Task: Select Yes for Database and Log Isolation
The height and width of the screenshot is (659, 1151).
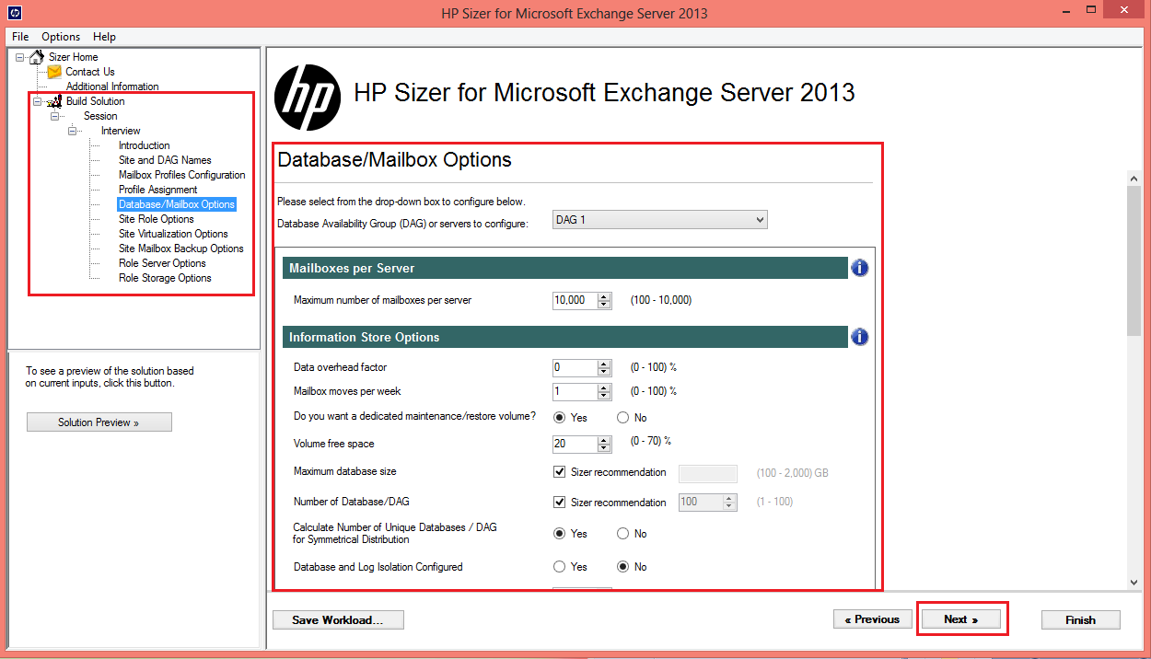Action: [559, 567]
